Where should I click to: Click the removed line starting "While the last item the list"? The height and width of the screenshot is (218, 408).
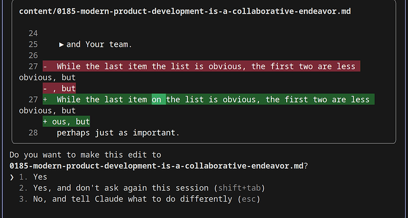tap(202, 66)
